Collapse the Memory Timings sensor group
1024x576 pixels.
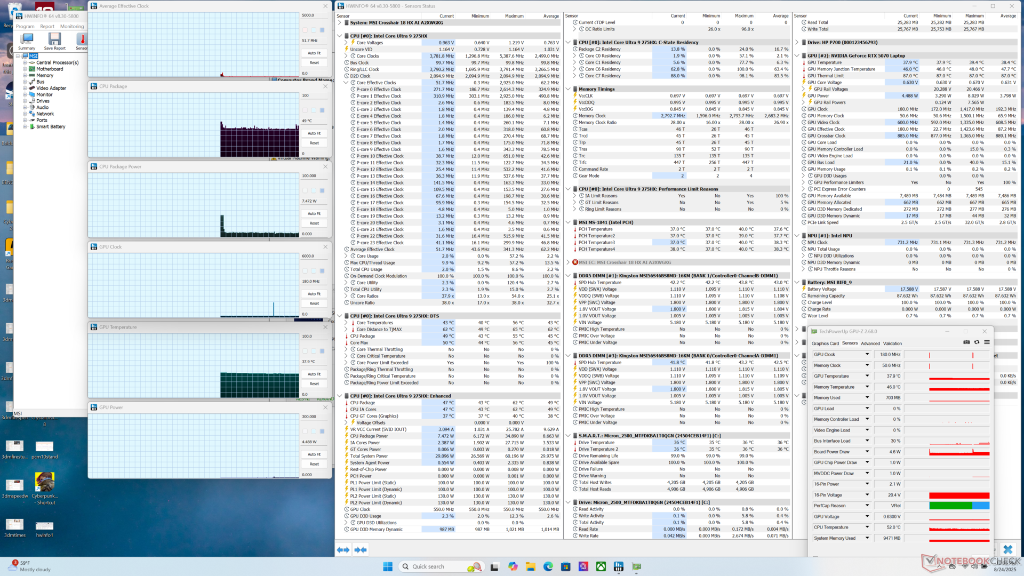[x=569, y=89]
